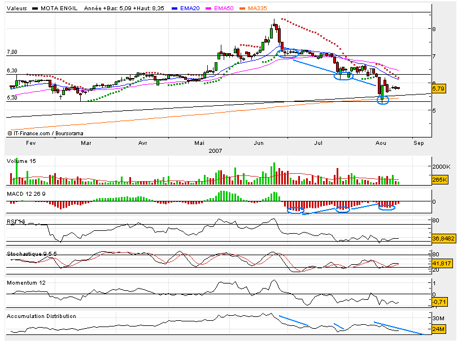Click the 8 price axis label
The width and height of the screenshot is (462, 348).
click(x=434, y=29)
